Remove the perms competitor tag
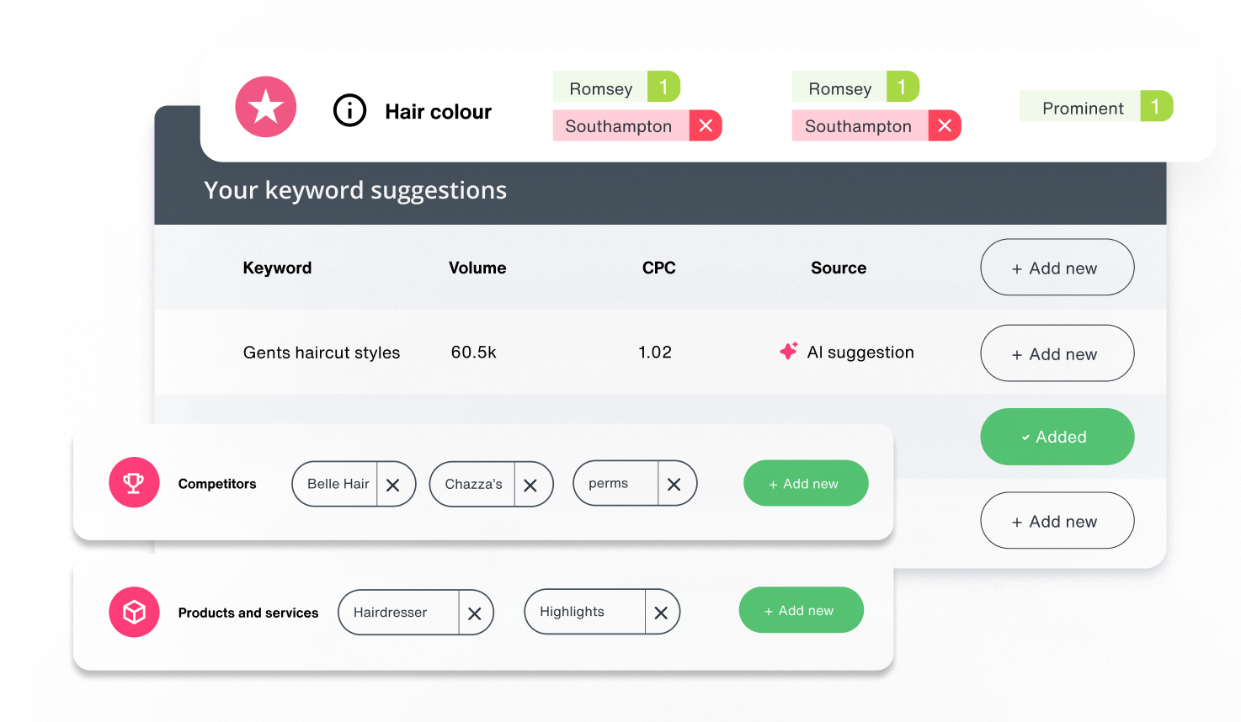Screen dimensions: 1241x722 pyautogui.click(x=674, y=483)
